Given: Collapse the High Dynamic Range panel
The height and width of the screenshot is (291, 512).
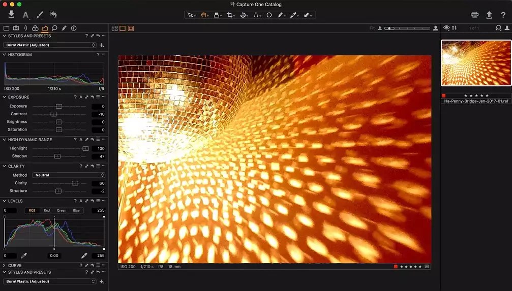Looking at the screenshot, I should click(x=4, y=140).
